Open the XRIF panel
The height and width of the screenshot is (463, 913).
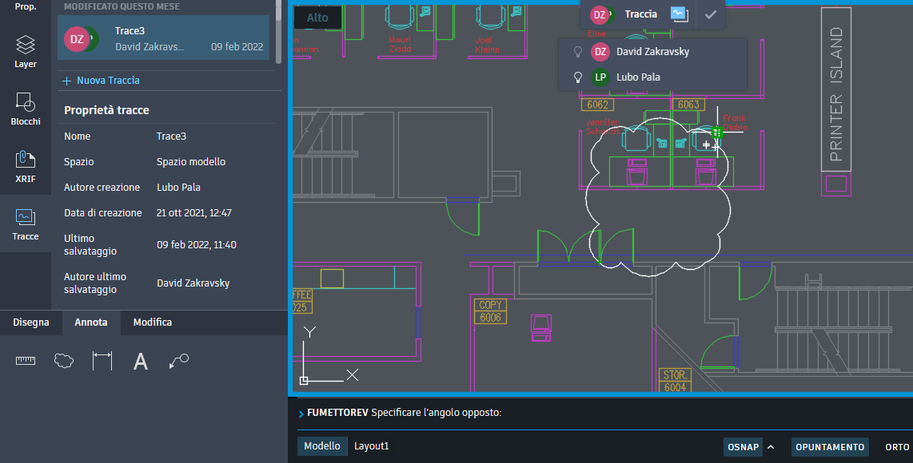point(25,166)
